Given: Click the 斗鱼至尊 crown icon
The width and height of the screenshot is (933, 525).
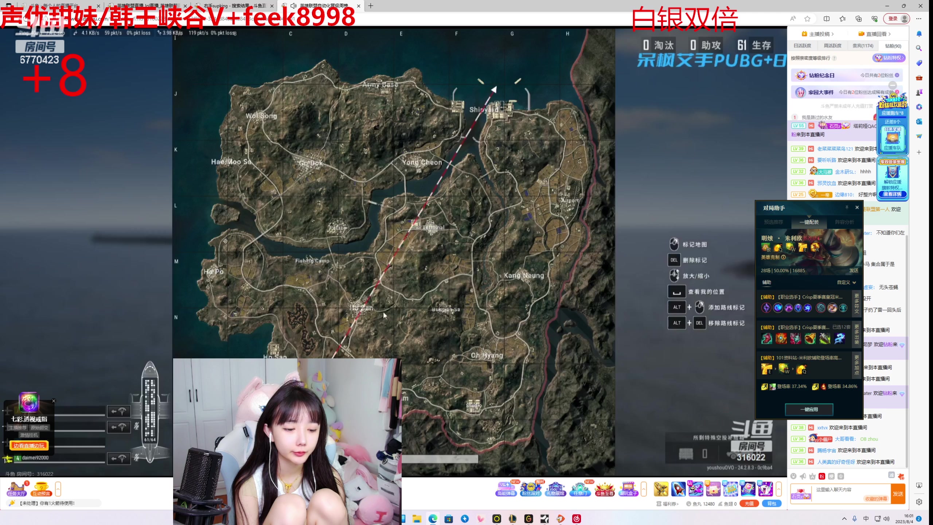Looking at the screenshot, I should click(605, 489).
